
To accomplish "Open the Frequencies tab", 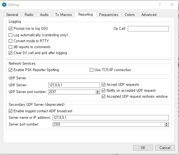I will 108,15.
